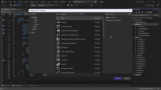Click the template list scrollbar down arrow
This screenshot has height=90, width=161.
coord(103,72)
